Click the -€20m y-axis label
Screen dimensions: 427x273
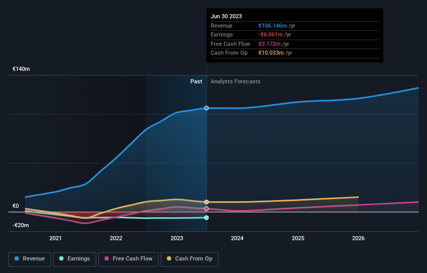(21, 225)
